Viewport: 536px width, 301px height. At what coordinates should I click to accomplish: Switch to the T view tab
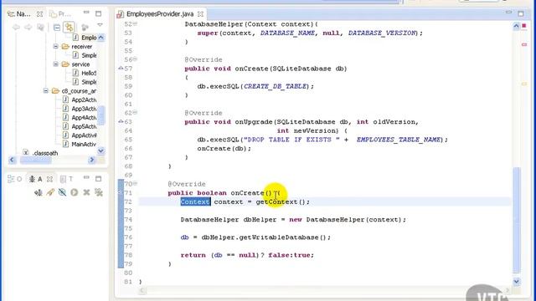(67, 179)
